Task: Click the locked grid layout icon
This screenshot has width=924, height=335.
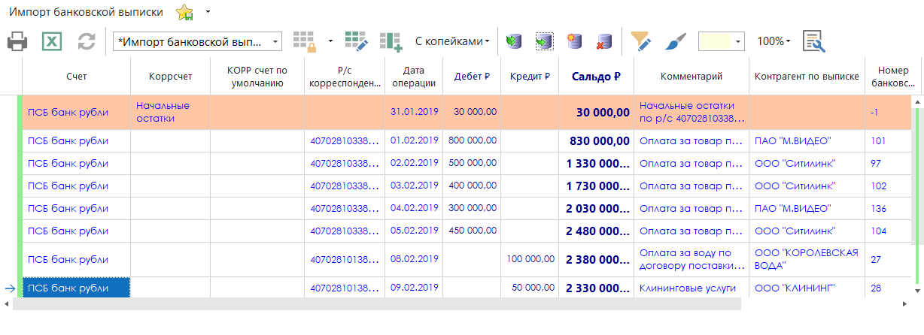Action: [x=304, y=41]
